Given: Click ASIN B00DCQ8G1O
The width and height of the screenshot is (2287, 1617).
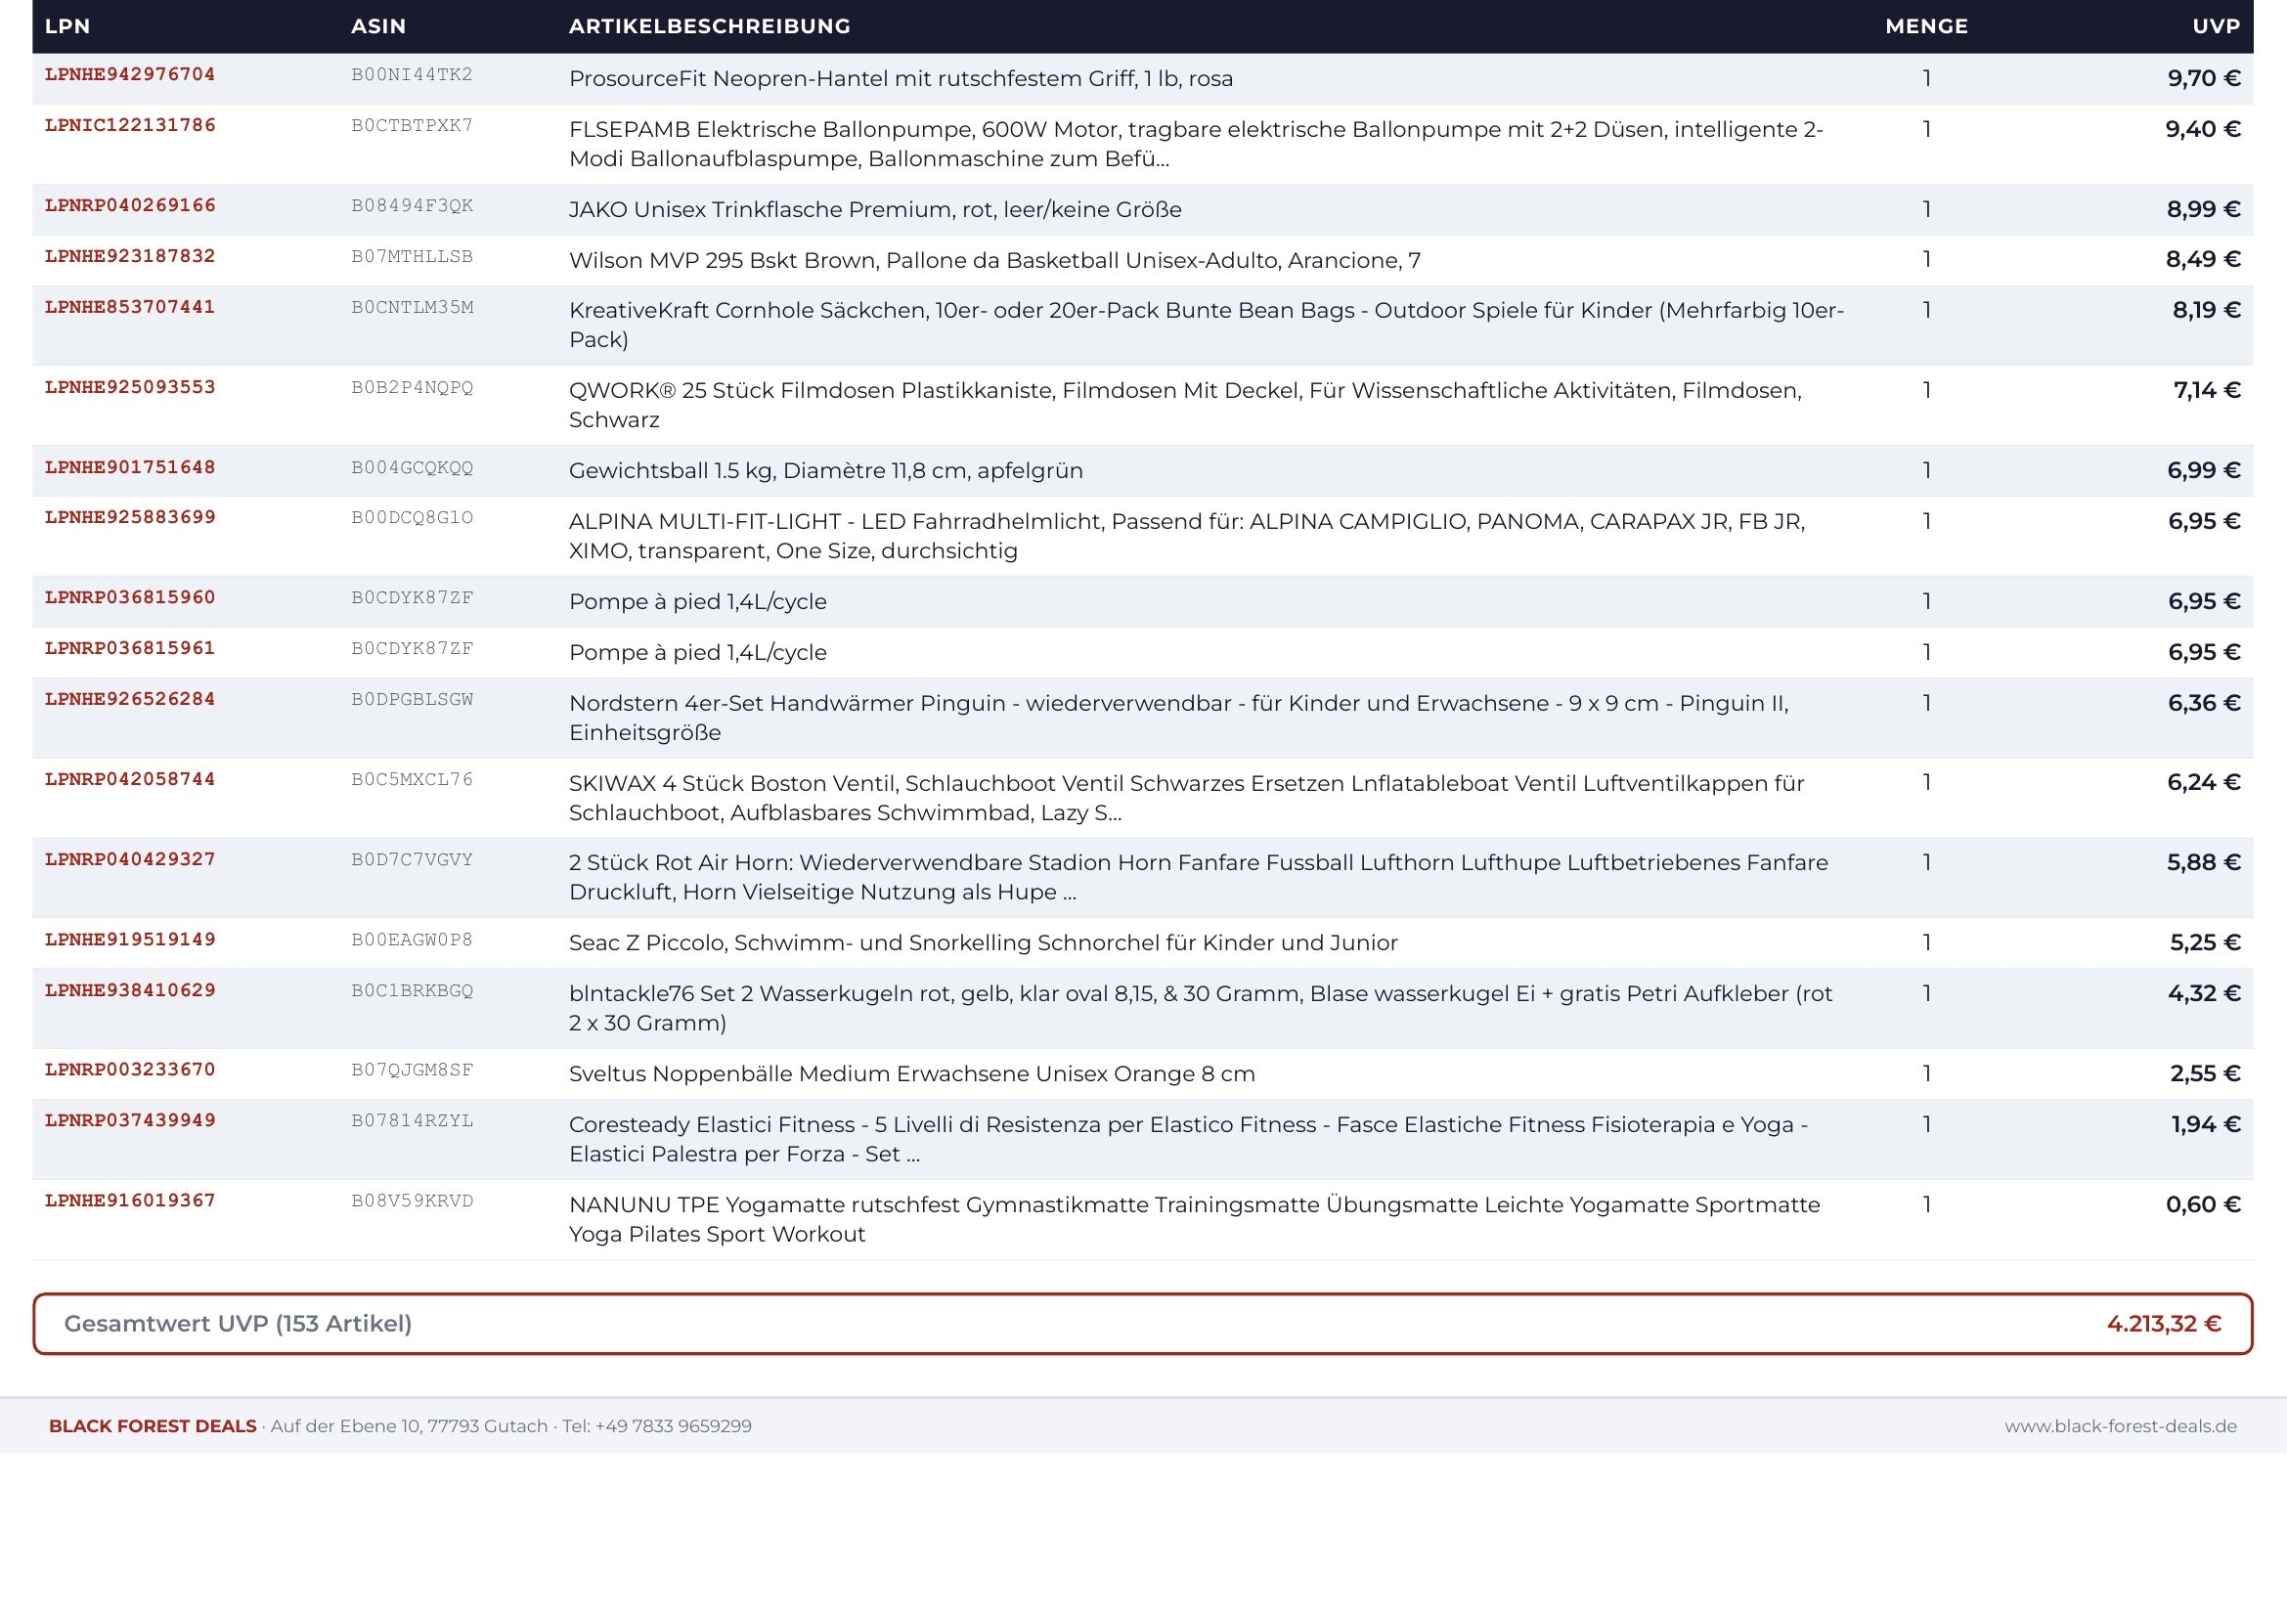Looking at the screenshot, I should [x=413, y=518].
